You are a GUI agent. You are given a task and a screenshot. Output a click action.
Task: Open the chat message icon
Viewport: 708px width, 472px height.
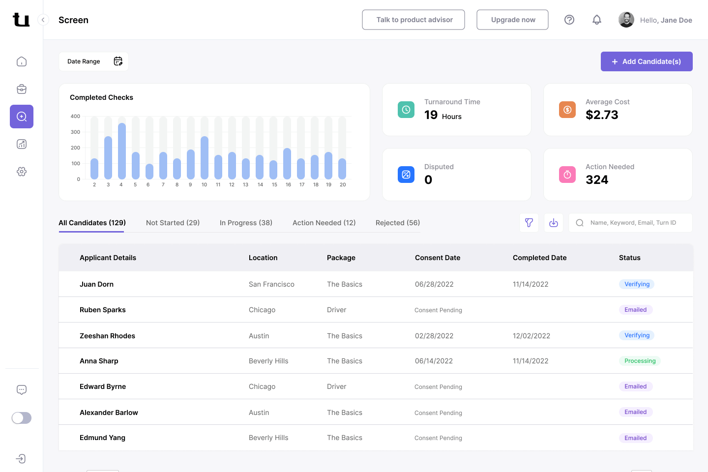[x=22, y=390]
